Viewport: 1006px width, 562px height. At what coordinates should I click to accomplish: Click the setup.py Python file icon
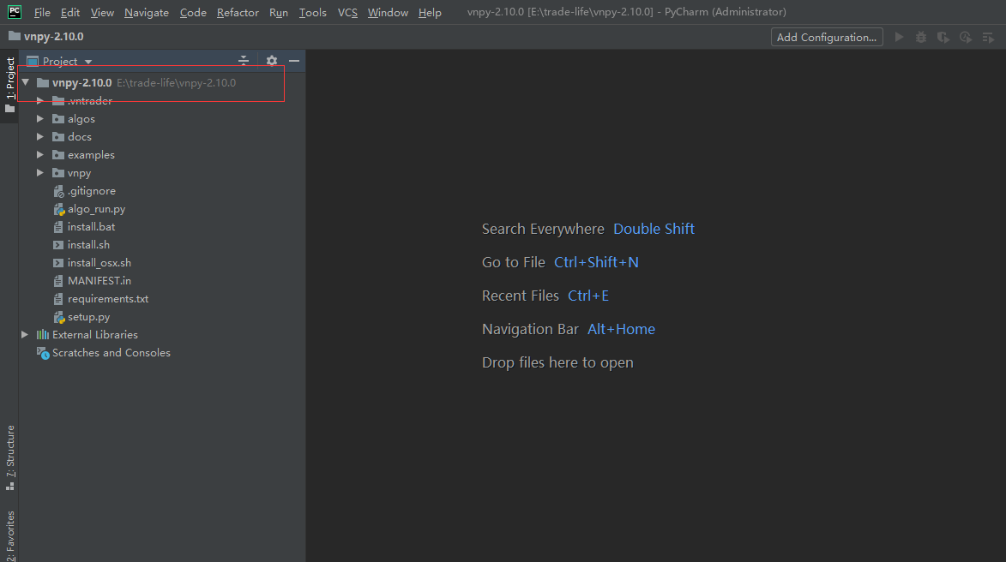coord(59,317)
